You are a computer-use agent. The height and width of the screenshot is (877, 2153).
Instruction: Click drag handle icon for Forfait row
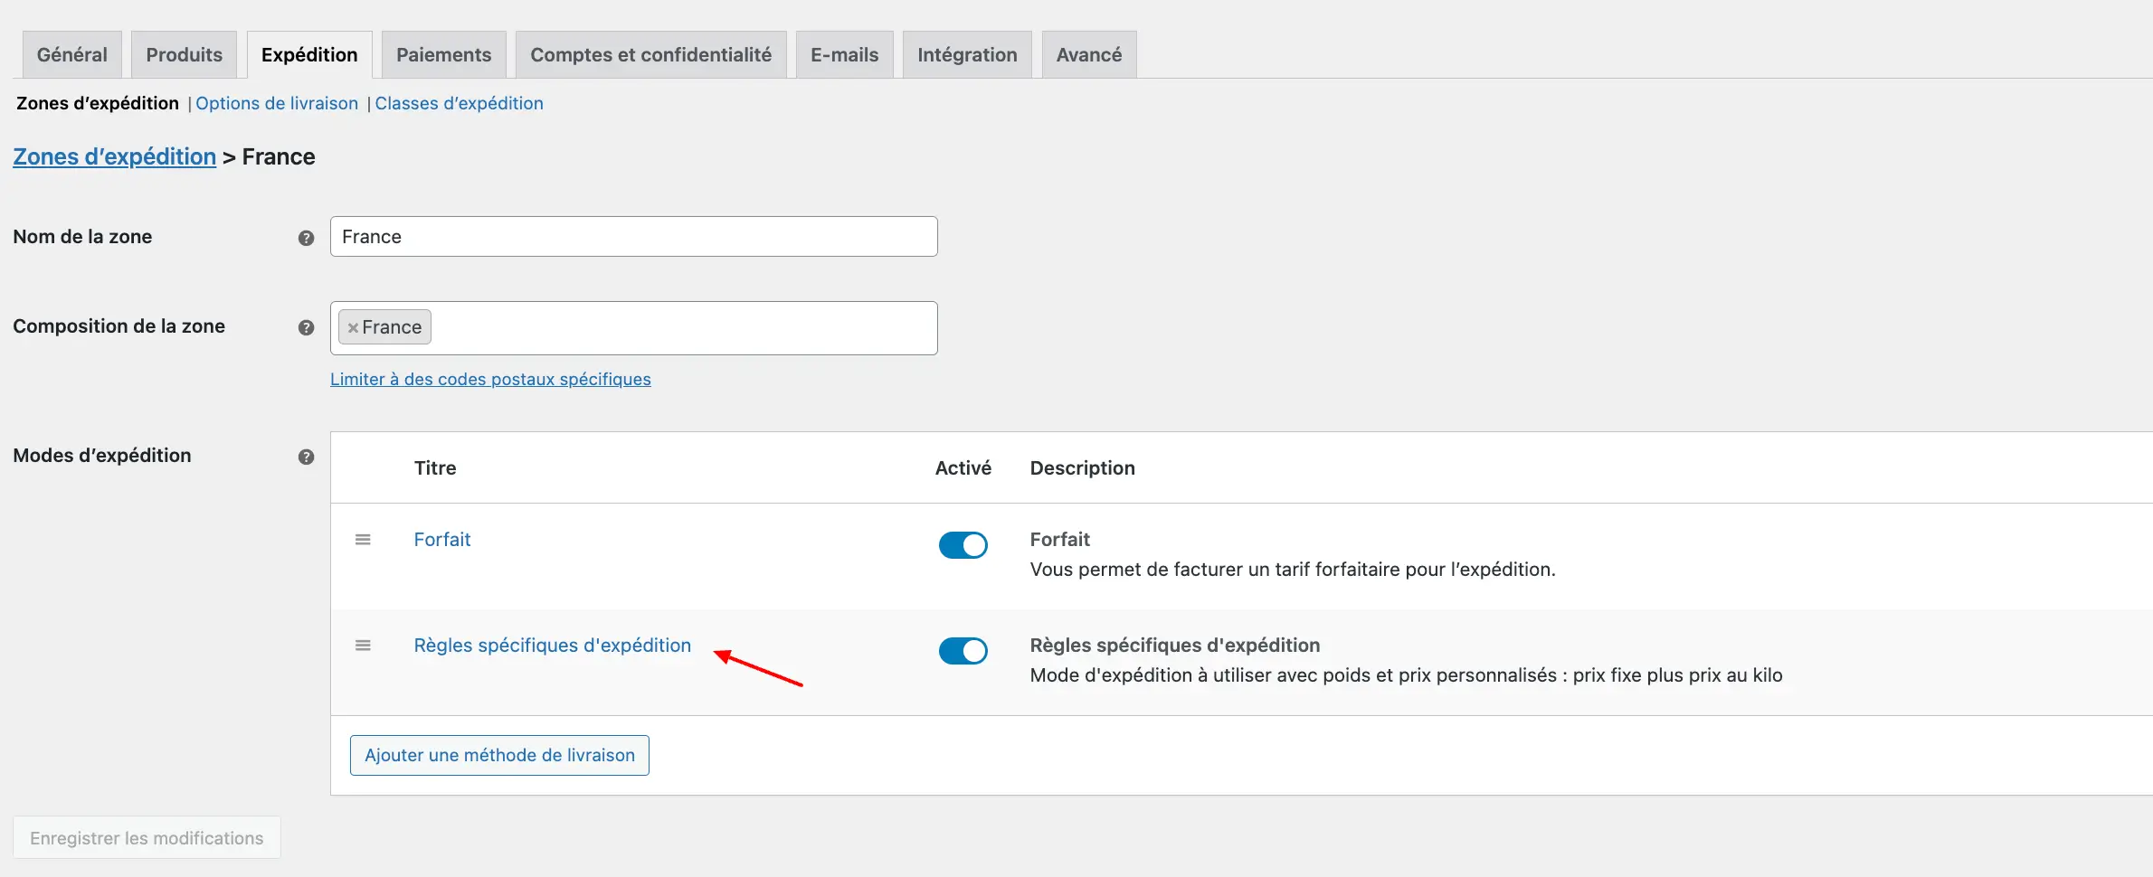363,540
